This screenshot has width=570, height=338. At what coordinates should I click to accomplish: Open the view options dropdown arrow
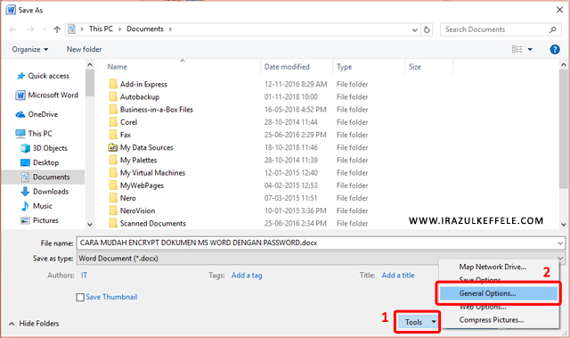(530, 49)
